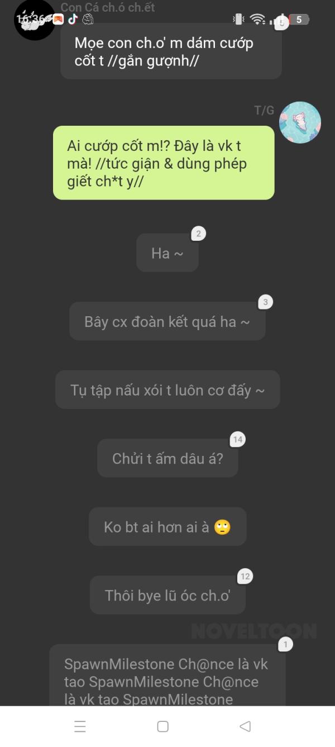Tap the vibrate mode status icon

(239, 20)
